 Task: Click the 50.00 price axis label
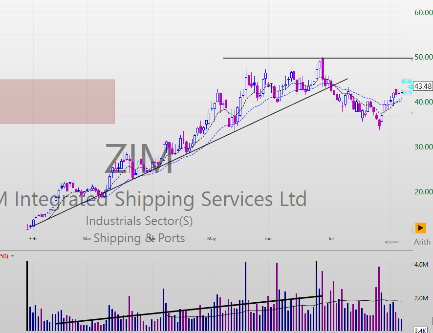point(423,57)
